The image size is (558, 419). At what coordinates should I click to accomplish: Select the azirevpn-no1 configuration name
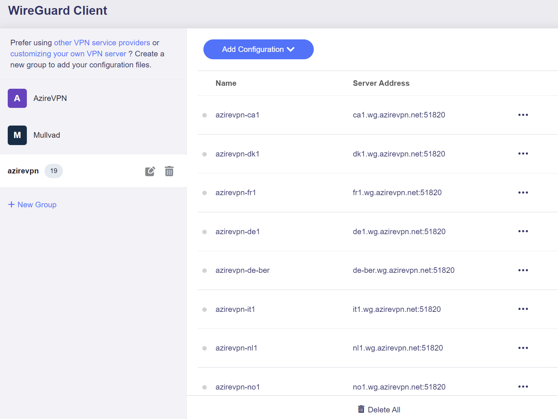(x=238, y=387)
